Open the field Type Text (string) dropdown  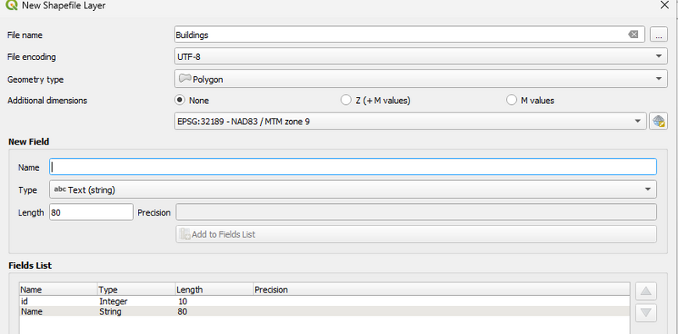[x=353, y=189]
